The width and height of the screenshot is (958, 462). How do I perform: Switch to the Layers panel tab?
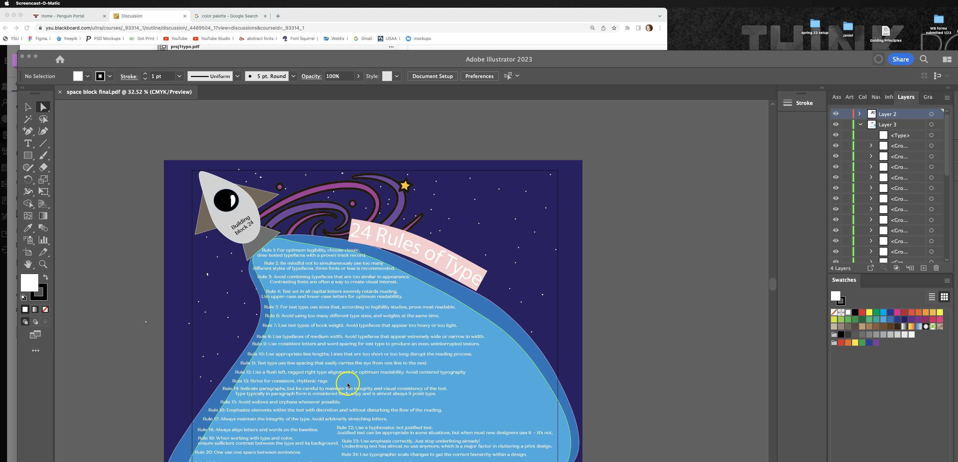[x=906, y=97]
